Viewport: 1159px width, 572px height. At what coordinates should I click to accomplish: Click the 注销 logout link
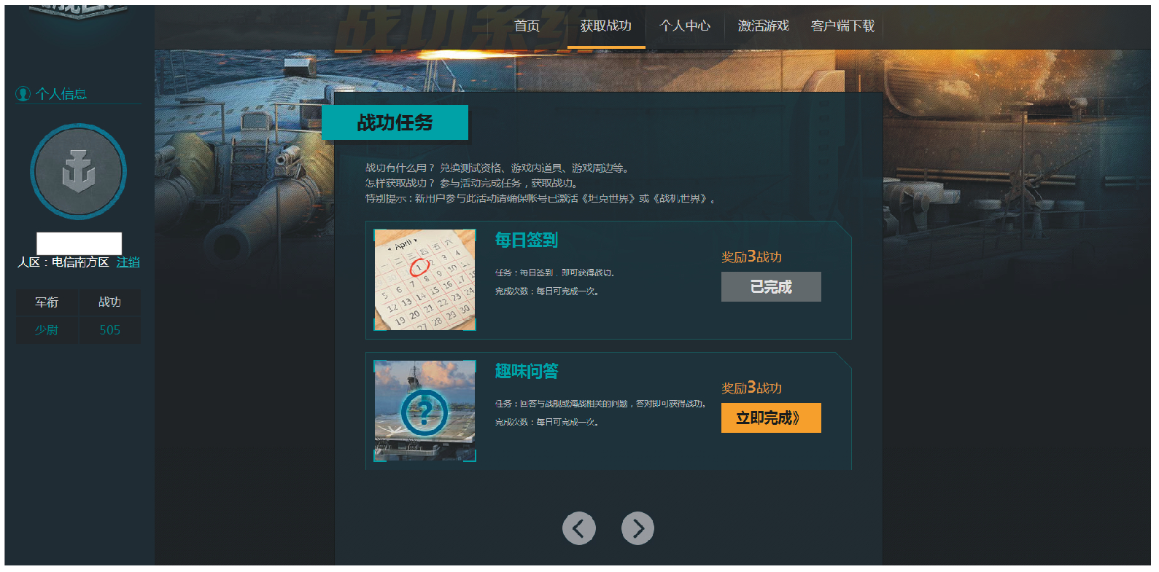point(128,262)
